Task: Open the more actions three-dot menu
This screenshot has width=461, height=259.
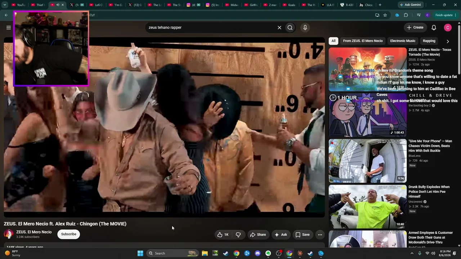Action: tap(320, 235)
